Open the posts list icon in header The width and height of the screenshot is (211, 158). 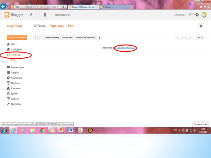[45, 15]
